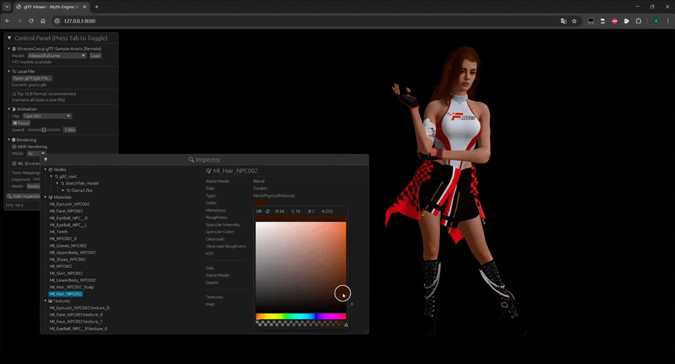Screen dimensions: 675x364
Task: Open the Chrome three-dot menu
Action: [x=668, y=21]
